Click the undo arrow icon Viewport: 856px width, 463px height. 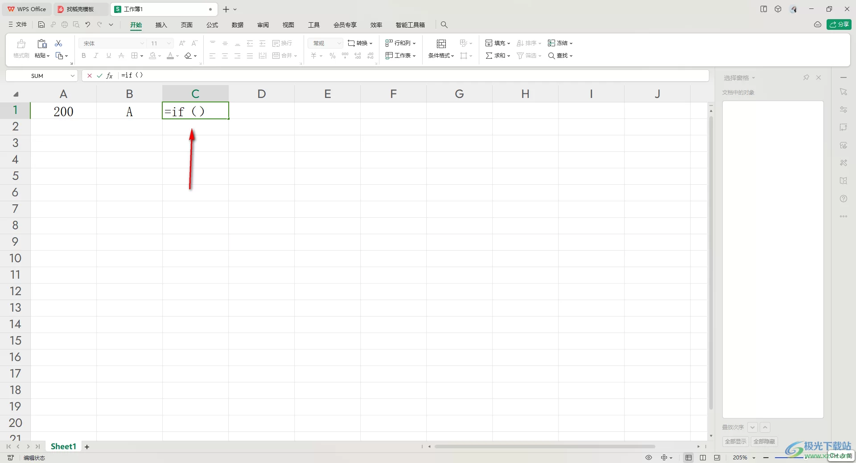[x=88, y=25]
